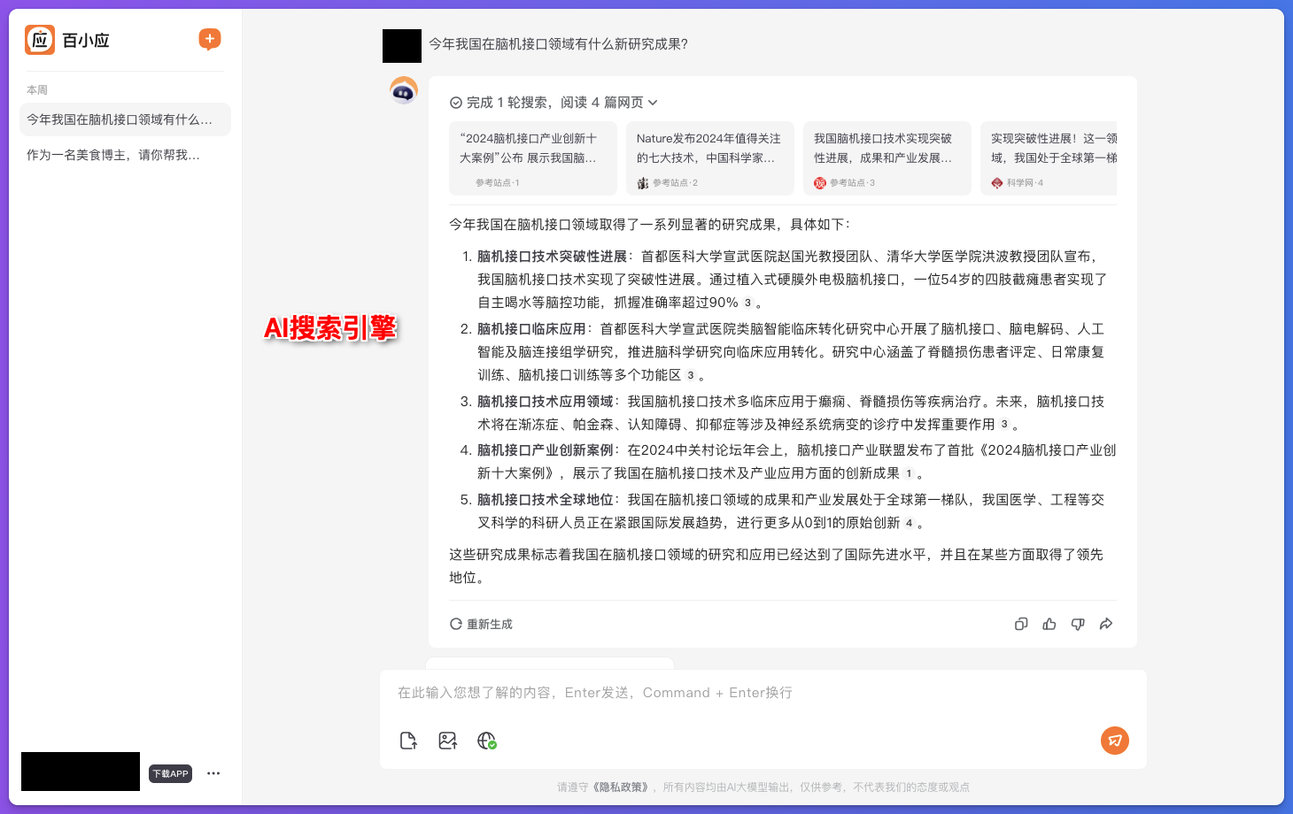The image size is (1293, 814).
Task: Open the 《隐私政策》 link
Action: click(x=621, y=787)
